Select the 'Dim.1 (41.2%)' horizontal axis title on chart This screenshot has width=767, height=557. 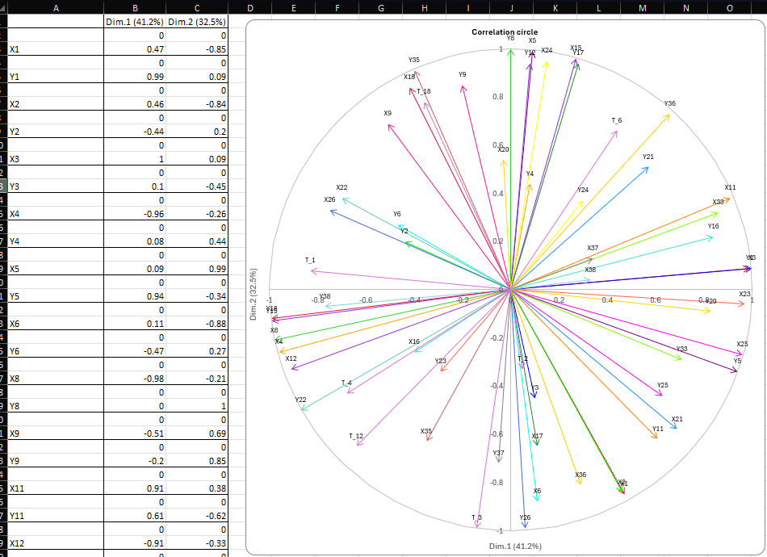515,547
